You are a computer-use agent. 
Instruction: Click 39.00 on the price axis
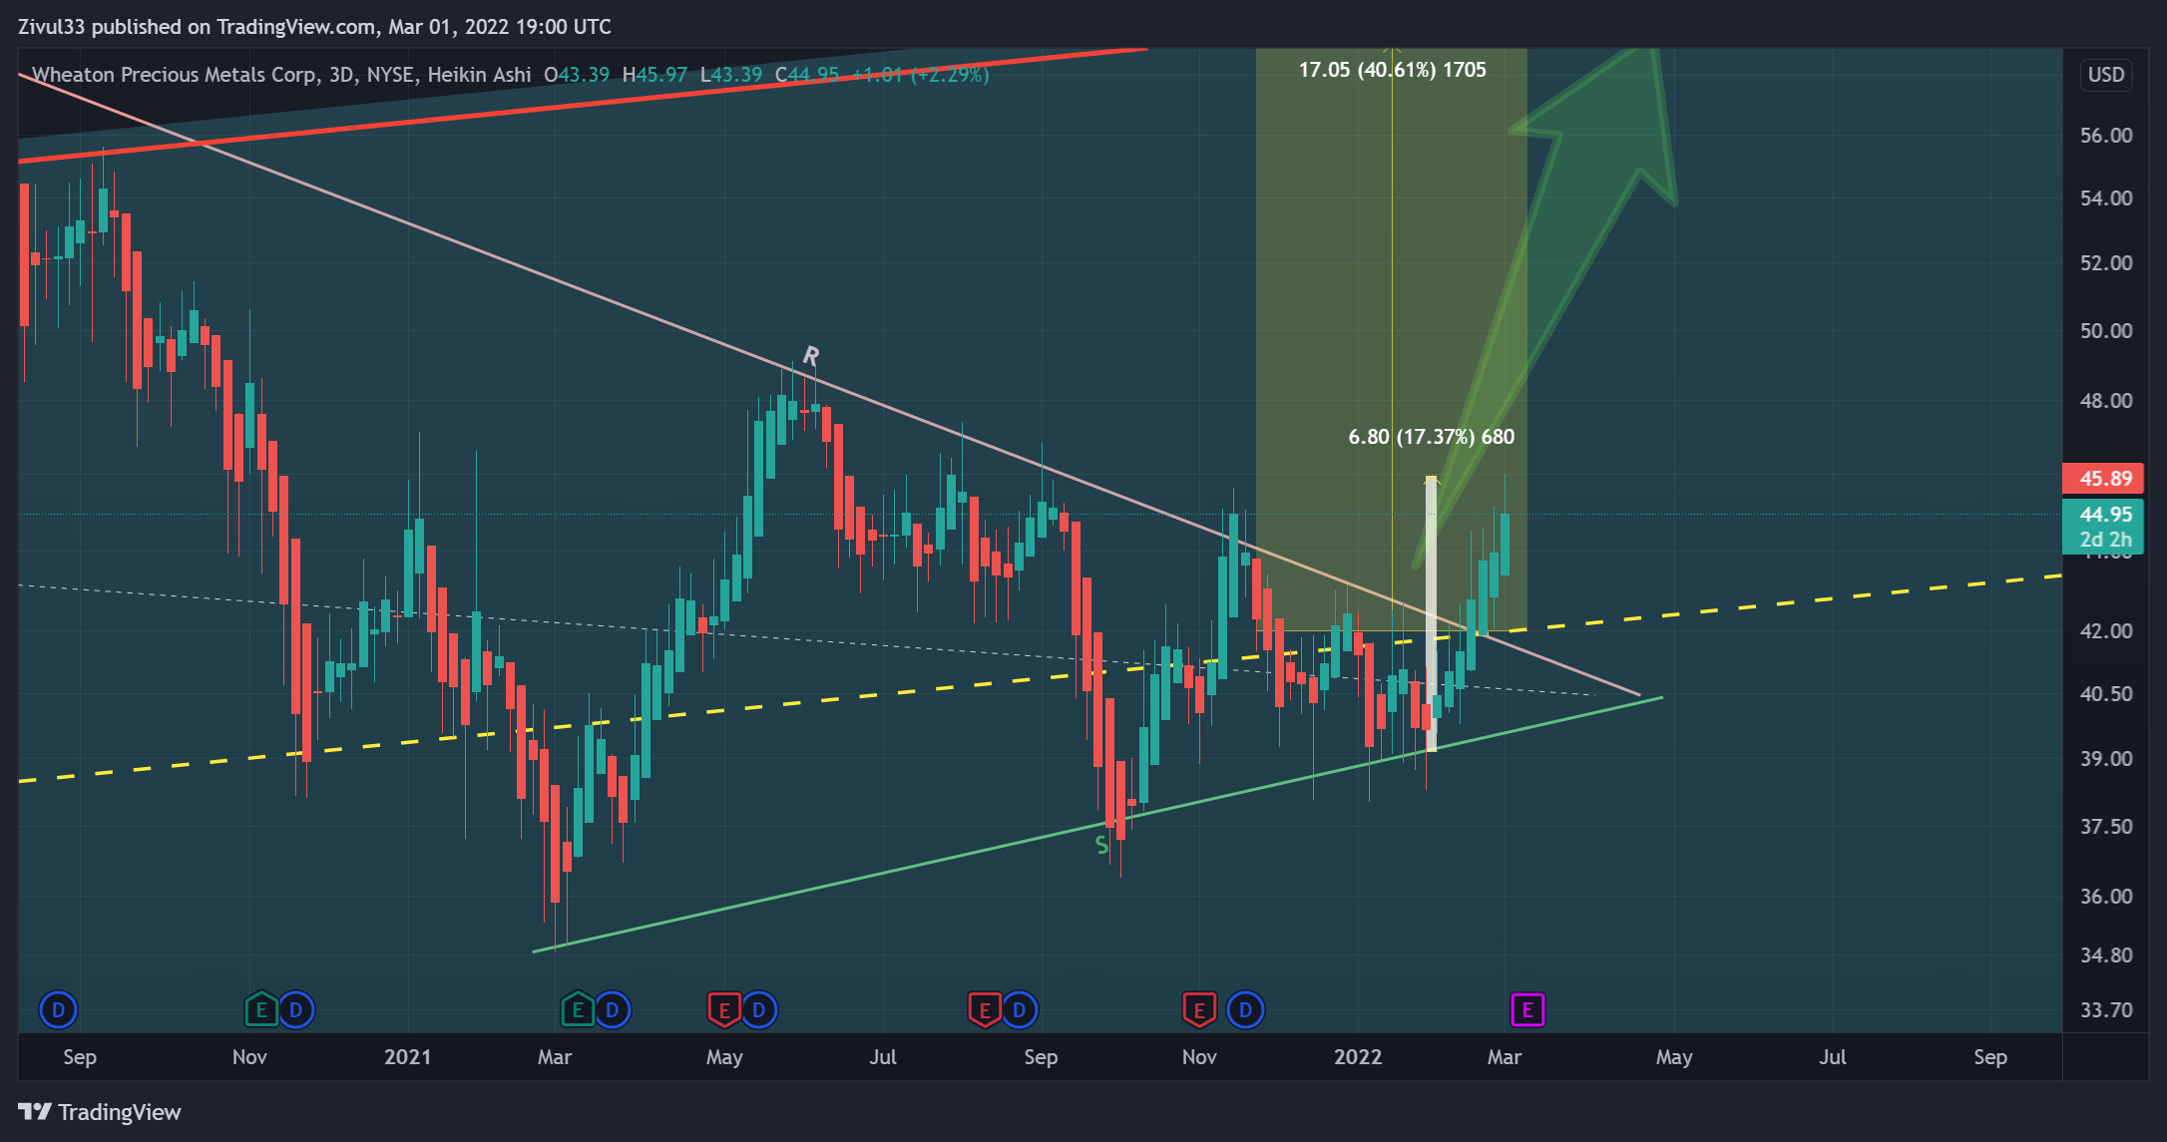(x=2106, y=759)
